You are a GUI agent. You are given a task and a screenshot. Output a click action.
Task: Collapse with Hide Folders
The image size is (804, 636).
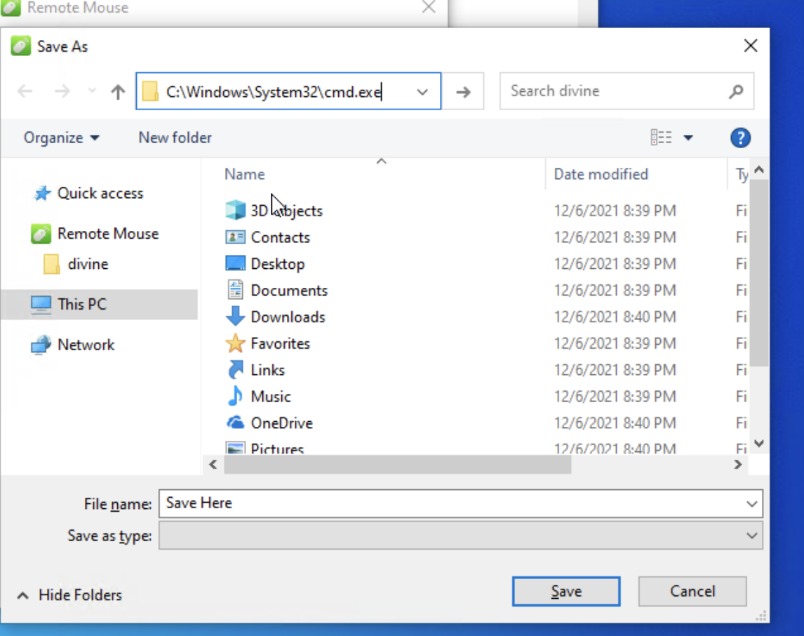click(x=69, y=595)
